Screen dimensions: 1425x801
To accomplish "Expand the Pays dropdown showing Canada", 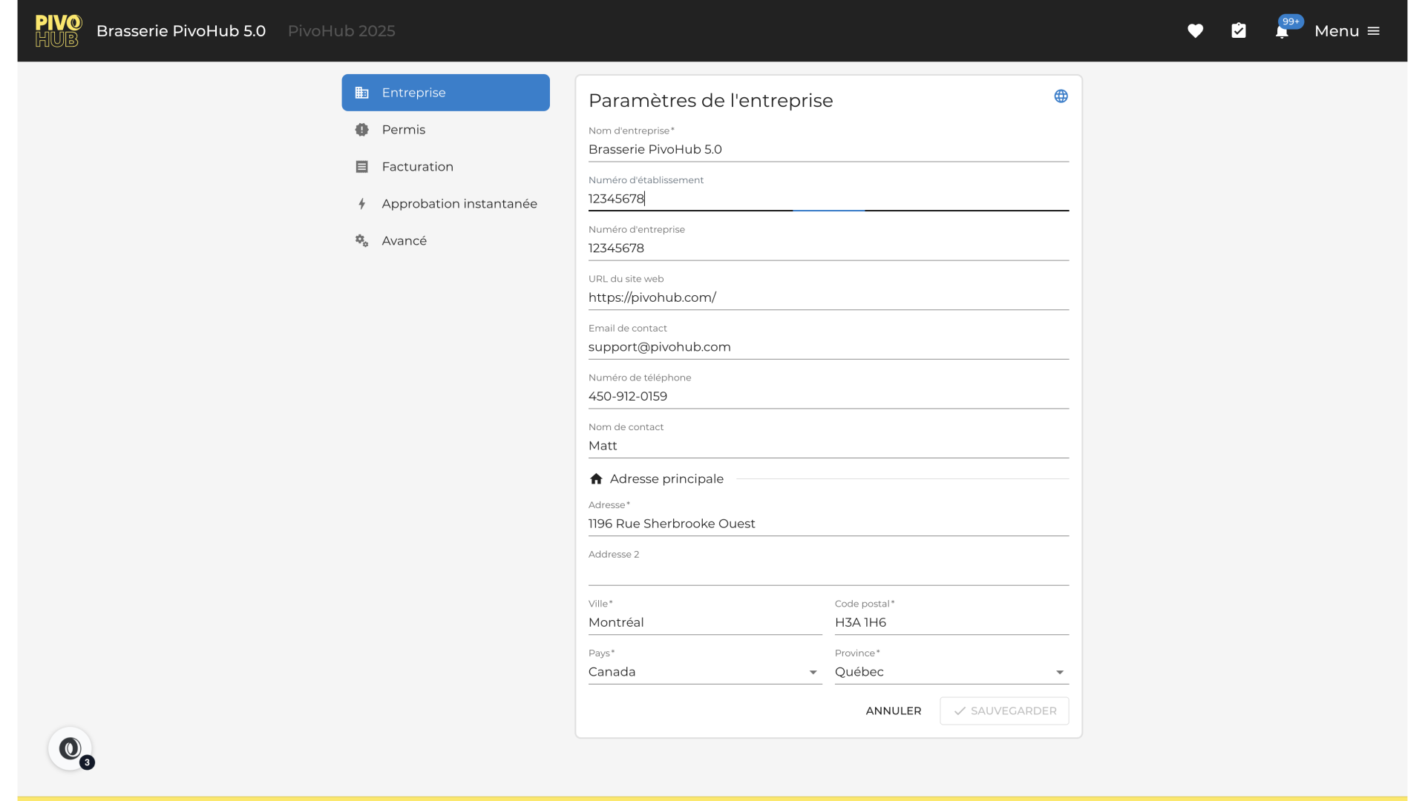I will click(x=704, y=672).
